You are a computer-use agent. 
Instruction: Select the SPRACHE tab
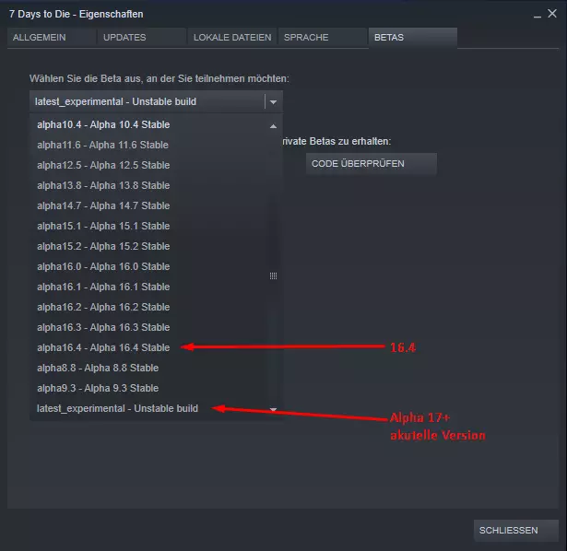[323, 38]
